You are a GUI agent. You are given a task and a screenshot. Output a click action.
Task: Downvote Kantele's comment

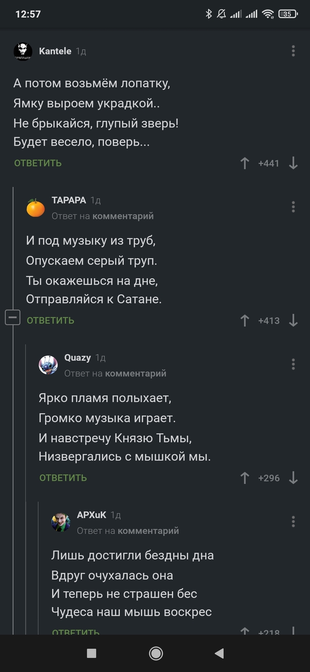[x=293, y=163]
